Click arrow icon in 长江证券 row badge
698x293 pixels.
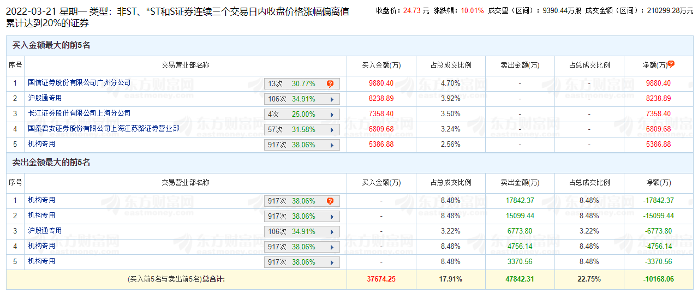pyautogui.click(x=331, y=115)
